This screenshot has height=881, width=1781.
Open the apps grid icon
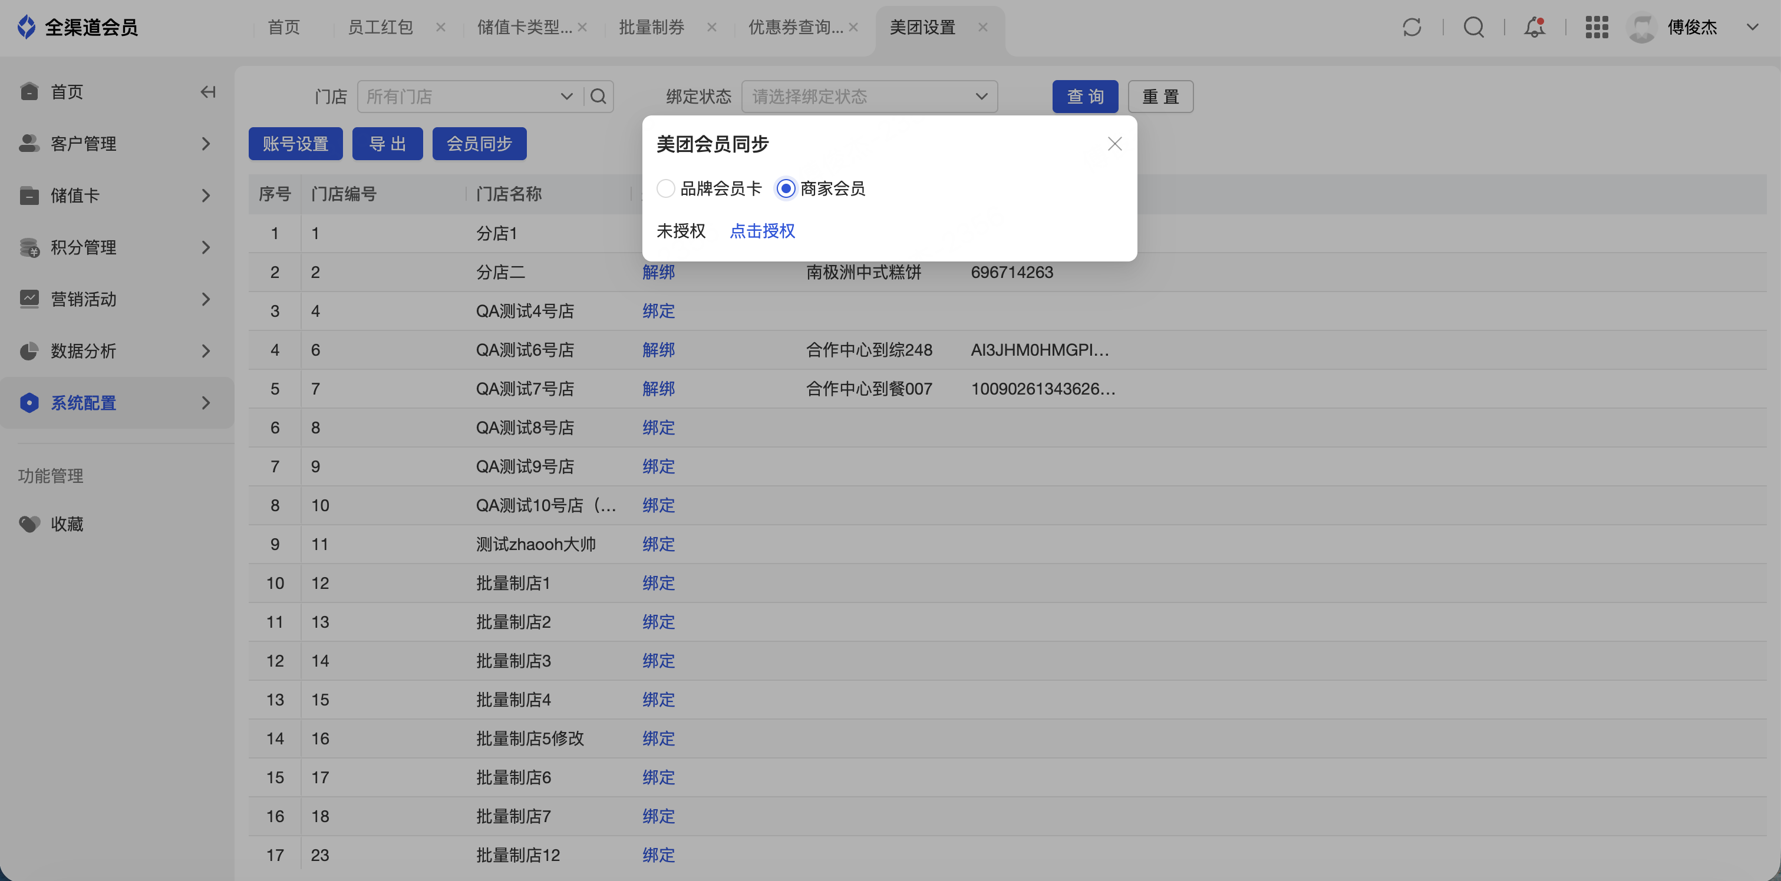pos(1597,27)
